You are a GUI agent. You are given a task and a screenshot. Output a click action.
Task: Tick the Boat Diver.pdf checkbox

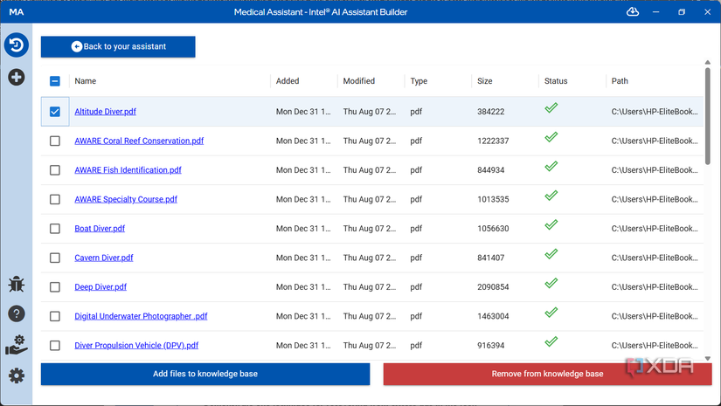coord(55,229)
